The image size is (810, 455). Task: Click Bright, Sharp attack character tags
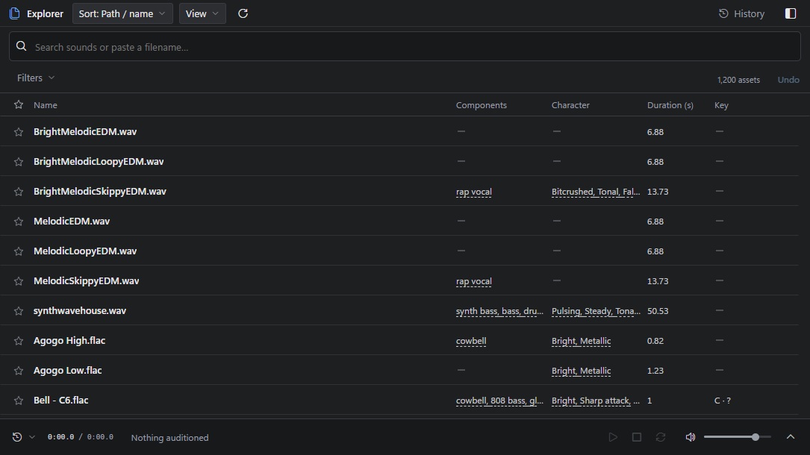pyautogui.click(x=596, y=401)
